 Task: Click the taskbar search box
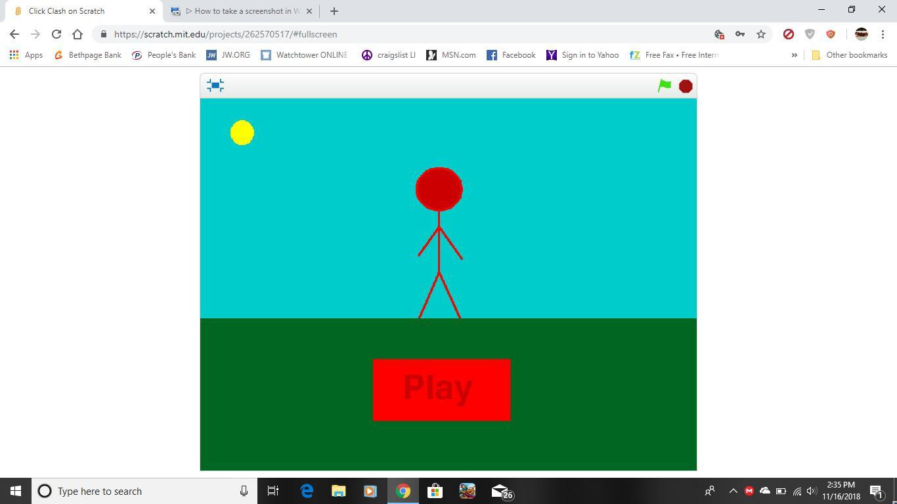click(x=145, y=491)
